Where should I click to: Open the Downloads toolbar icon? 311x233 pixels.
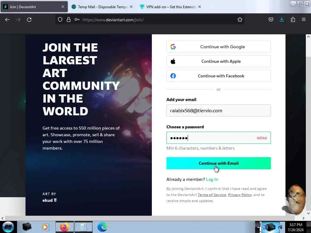[282, 19]
